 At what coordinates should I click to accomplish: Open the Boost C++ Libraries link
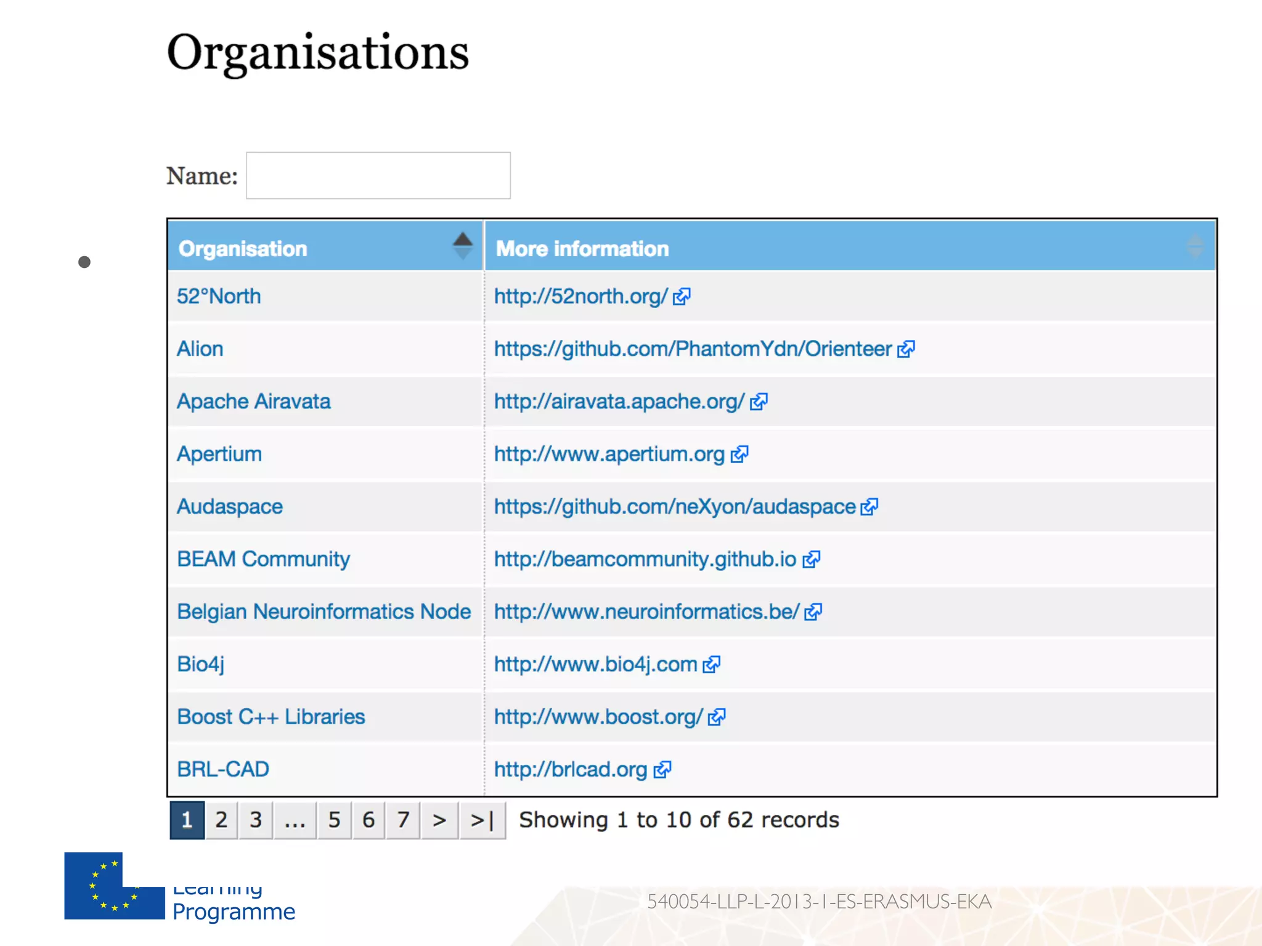pyautogui.click(x=271, y=717)
